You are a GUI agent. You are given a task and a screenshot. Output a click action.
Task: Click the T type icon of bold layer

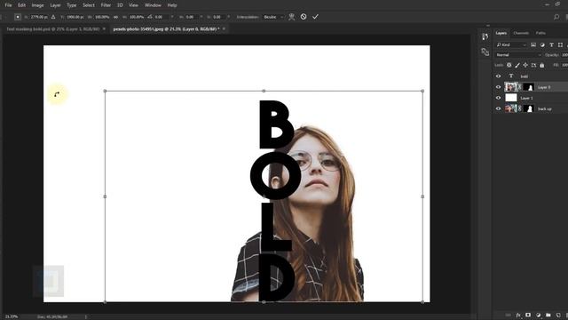511,76
